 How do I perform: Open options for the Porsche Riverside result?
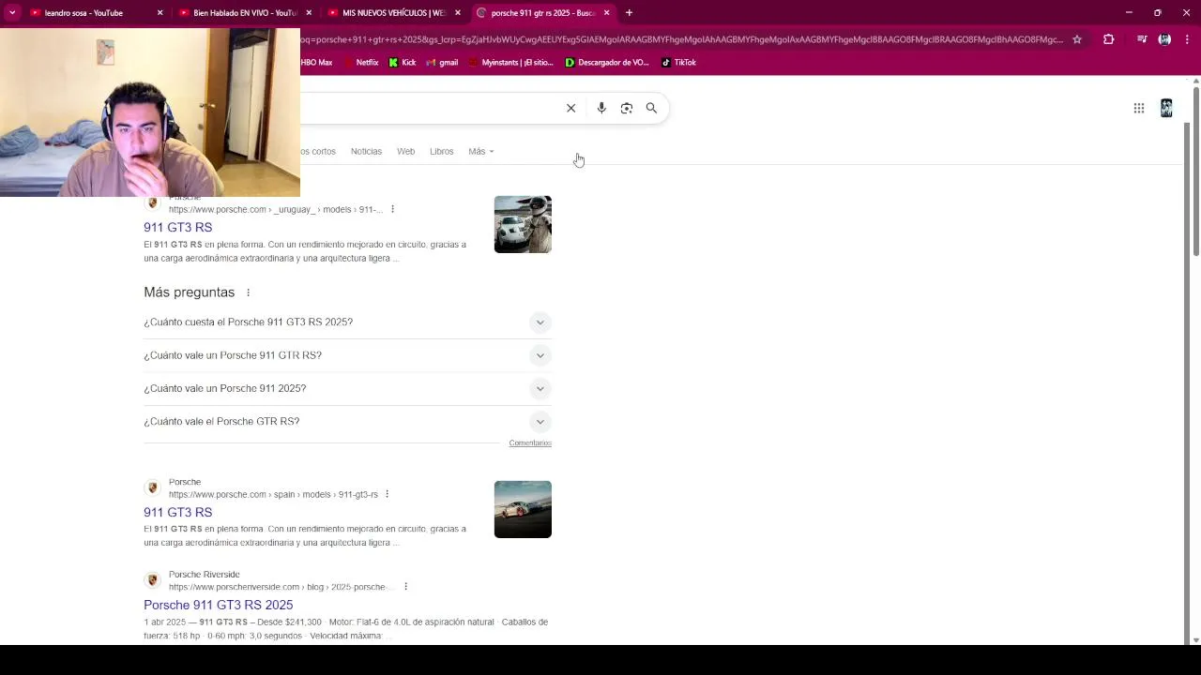click(x=405, y=587)
